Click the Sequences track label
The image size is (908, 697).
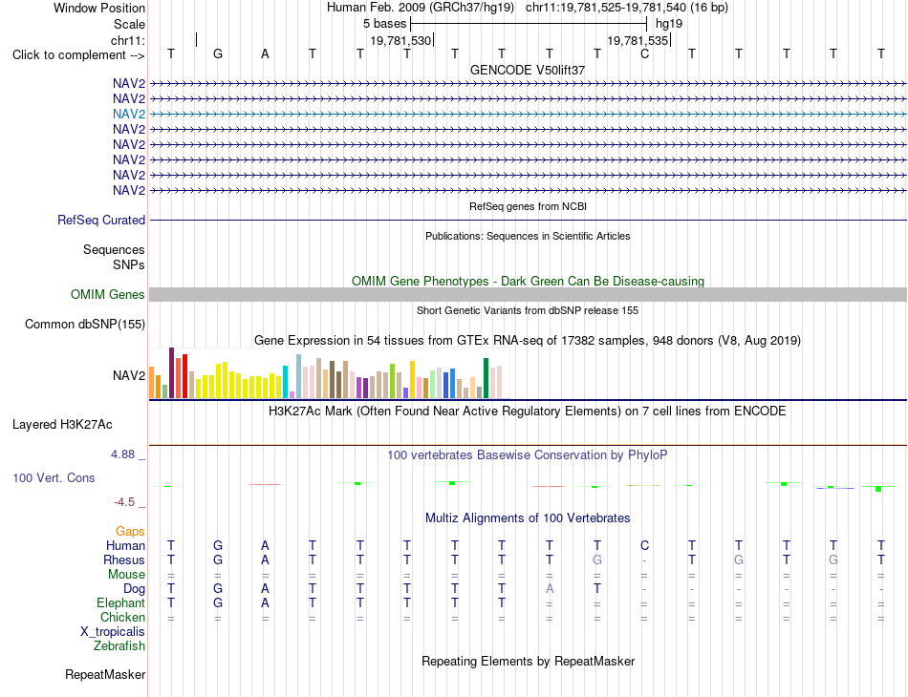(114, 250)
